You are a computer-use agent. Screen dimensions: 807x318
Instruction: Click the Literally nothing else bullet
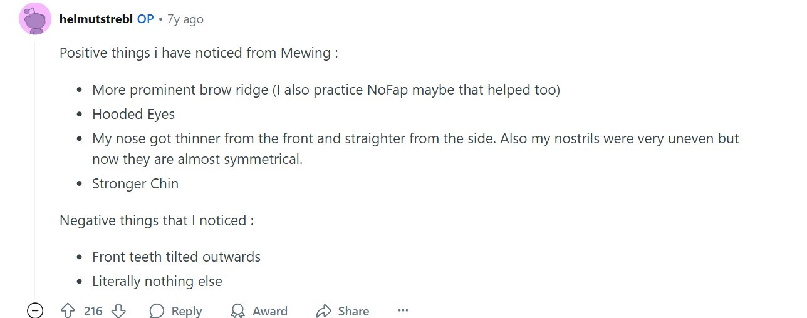[x=157, y=282]
